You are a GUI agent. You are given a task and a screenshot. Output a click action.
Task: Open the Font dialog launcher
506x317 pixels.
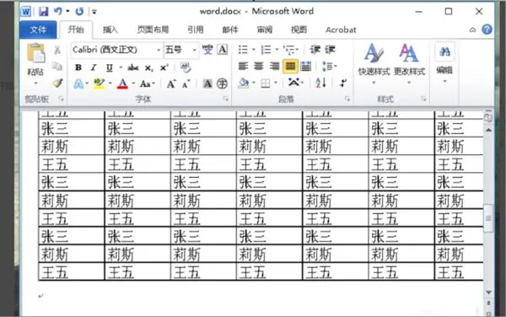(x=225, y=99)
